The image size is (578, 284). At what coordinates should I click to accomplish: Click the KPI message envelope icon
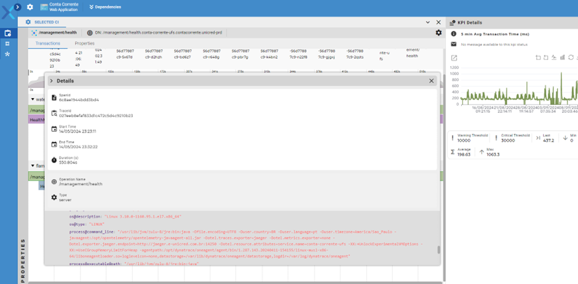453,44
